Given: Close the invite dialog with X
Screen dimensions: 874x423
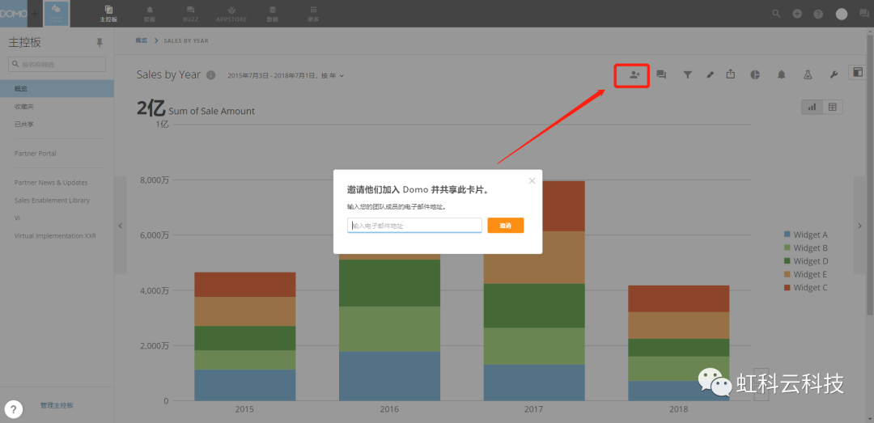Looking at the screenshot, I should click(532, 180).
